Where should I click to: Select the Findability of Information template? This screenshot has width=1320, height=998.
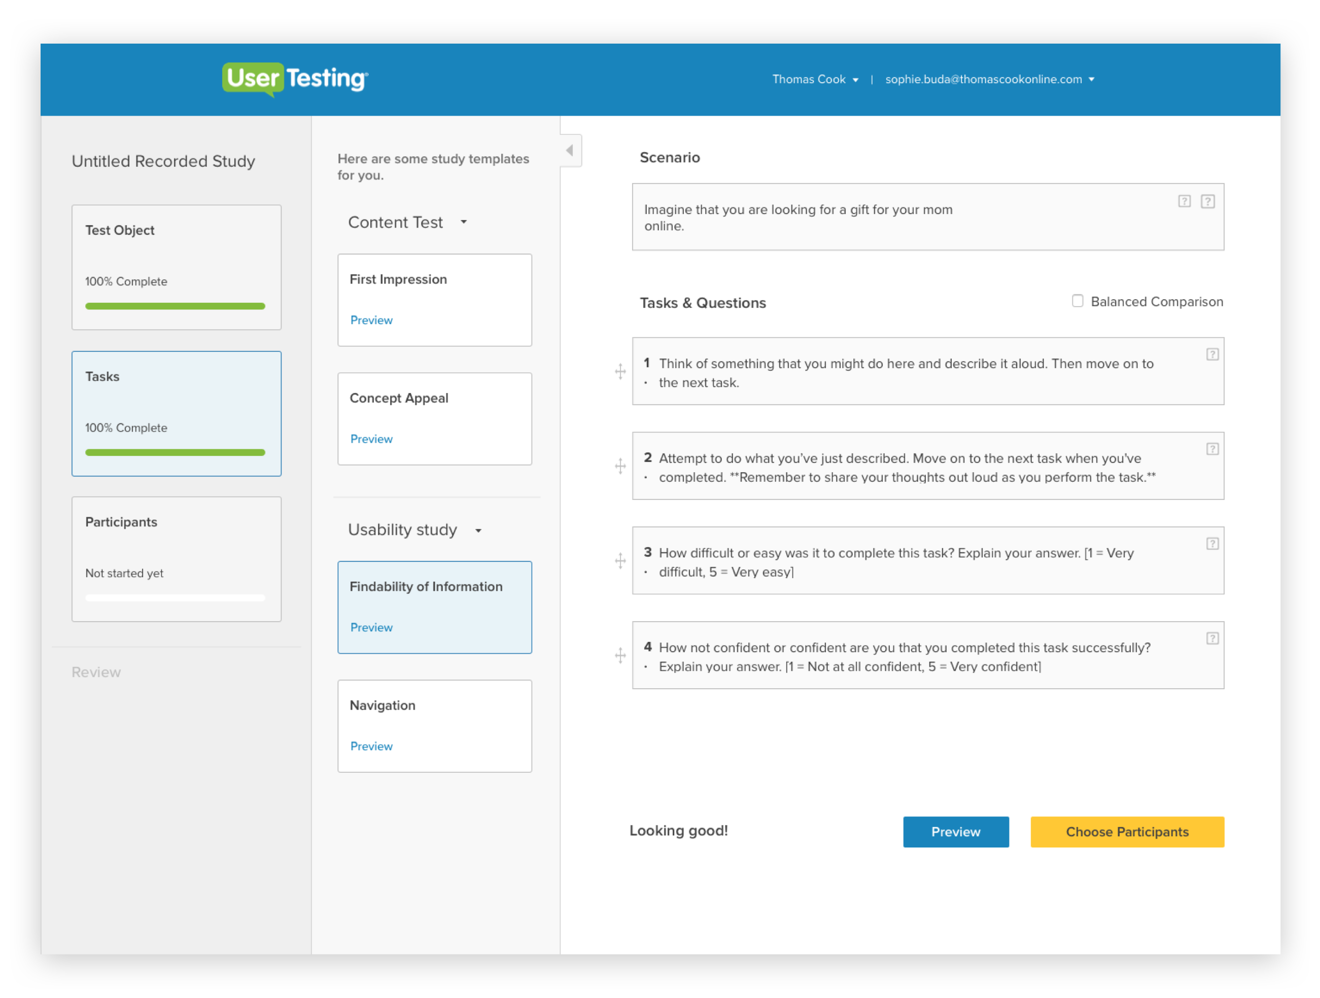pyautogui.click(x=435, y=608)
